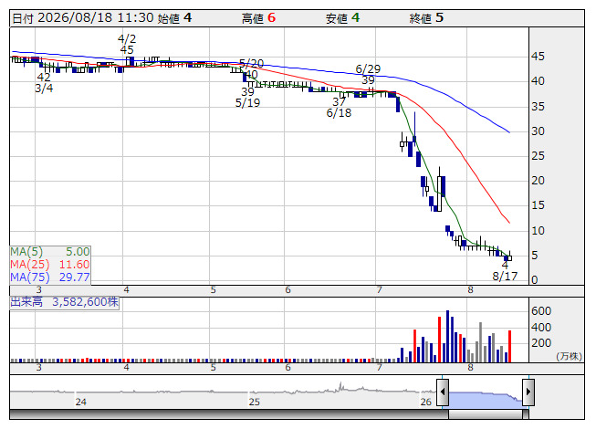The image size is (596, 429).
Task: Click the 39 5/19 low annotation
Action: (x=247, y=98)
